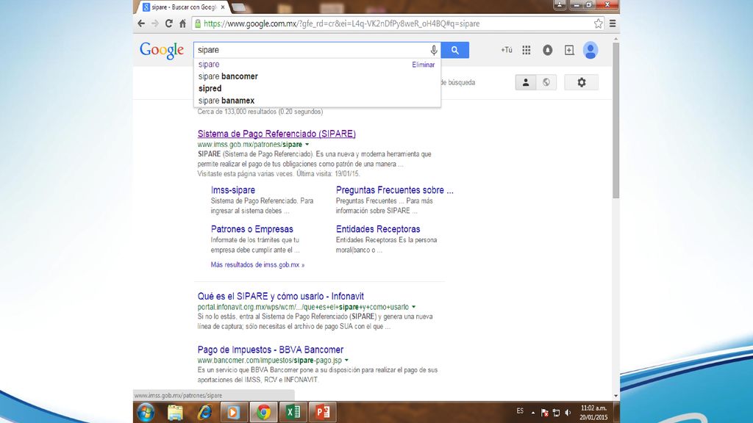Viewport: 753px width, 423px height.
Task: Click the Chrome user profile button in title bar
Action: pyautogui.click(x=560, y=5)
